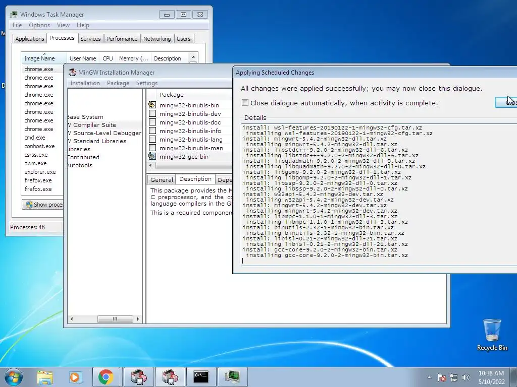517x387 pixels.
Task: Sort processes by Image Name column
Action: coord(44,58)
